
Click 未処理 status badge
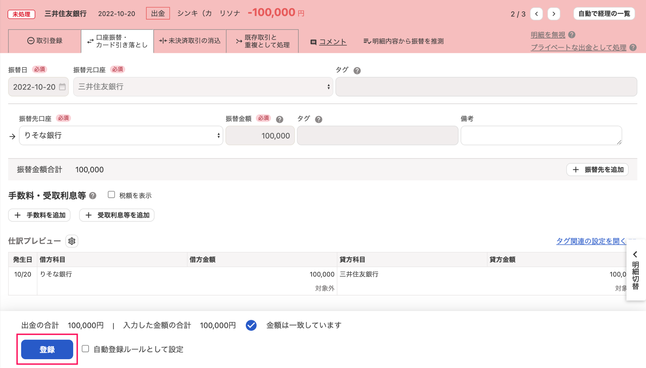click(x=21, y=14)
